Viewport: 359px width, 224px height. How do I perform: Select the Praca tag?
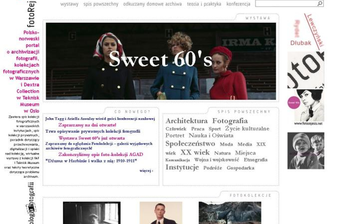point(198,129)
